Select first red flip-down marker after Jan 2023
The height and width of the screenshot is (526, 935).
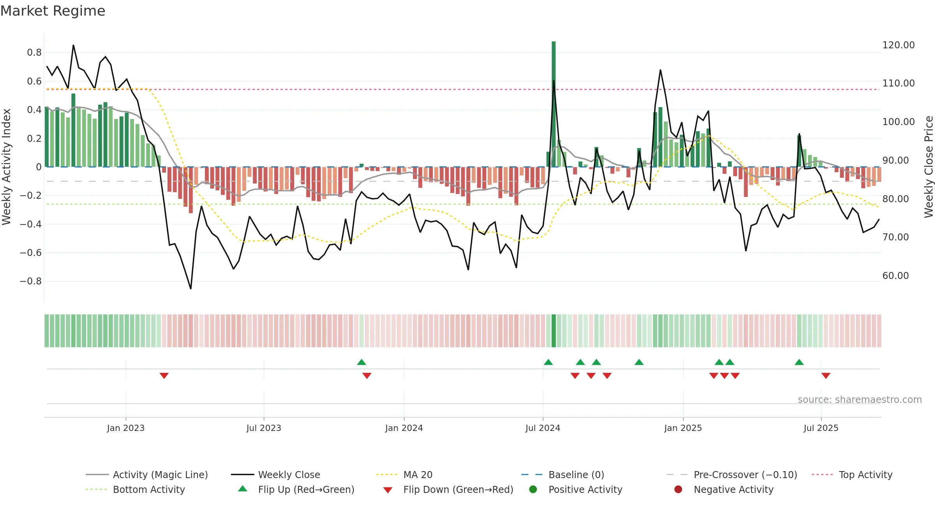(x=164, y=376)
